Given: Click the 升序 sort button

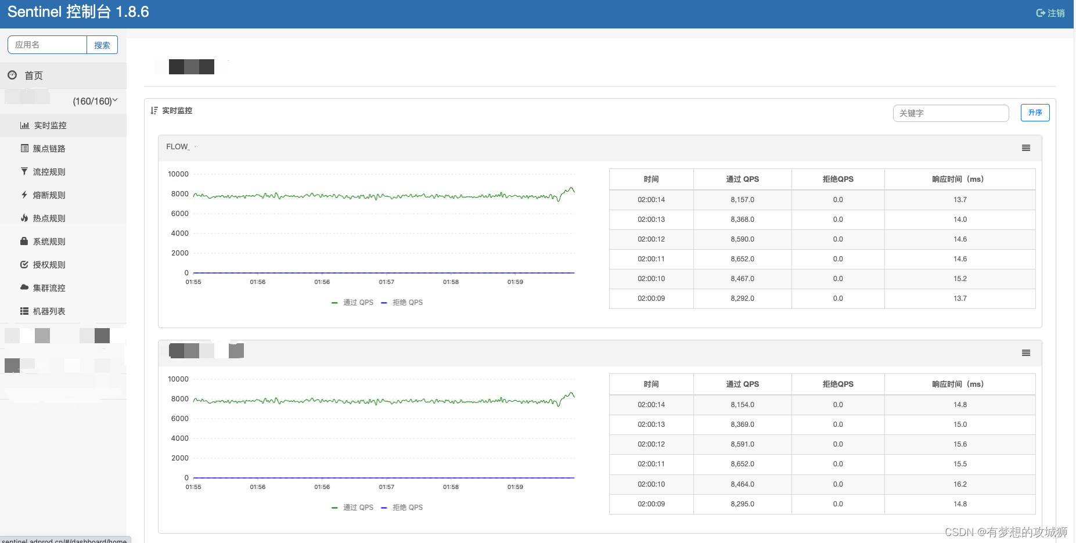Looking at the screenshot, I should click(x=1035, y=113).
